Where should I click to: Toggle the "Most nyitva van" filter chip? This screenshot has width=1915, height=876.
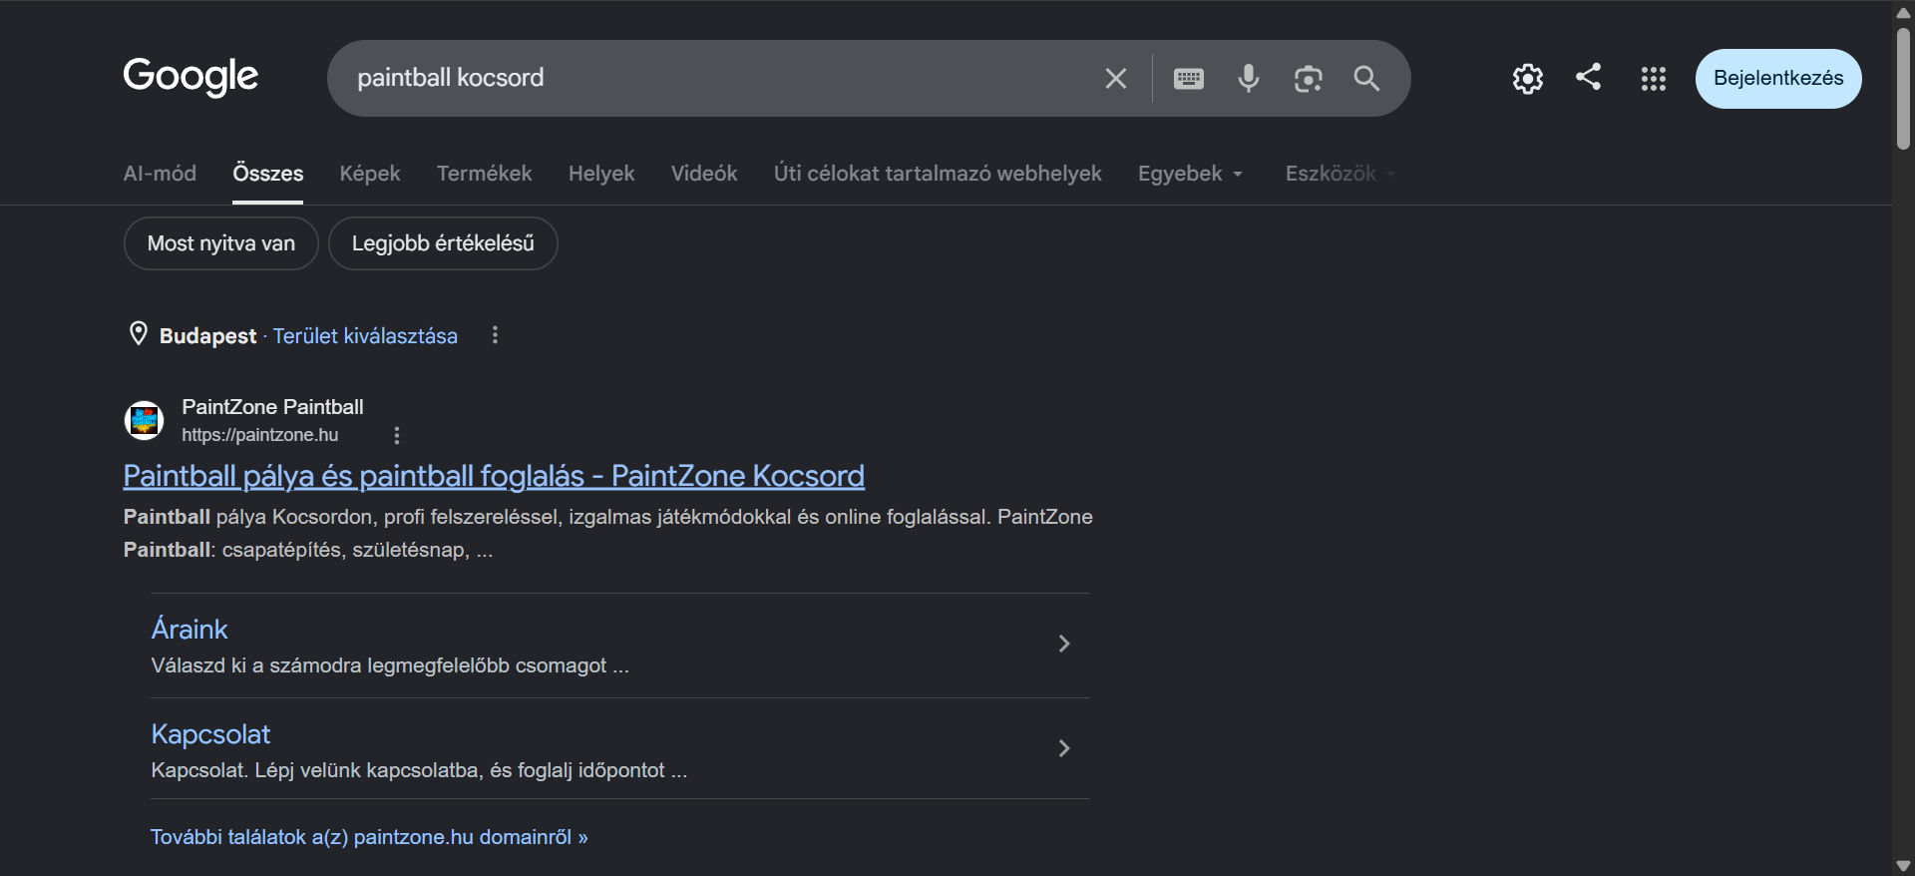(x=221, y=243)
